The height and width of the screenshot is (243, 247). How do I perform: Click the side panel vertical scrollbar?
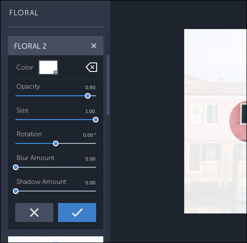click(108, 85)
